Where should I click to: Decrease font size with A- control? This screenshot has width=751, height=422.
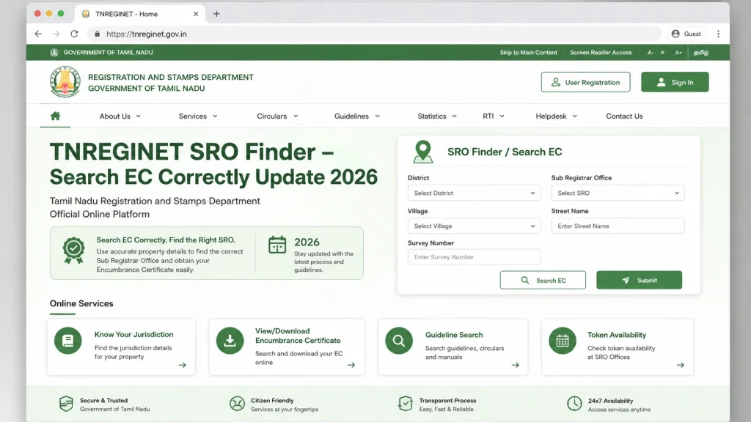(x=651, y=53)
